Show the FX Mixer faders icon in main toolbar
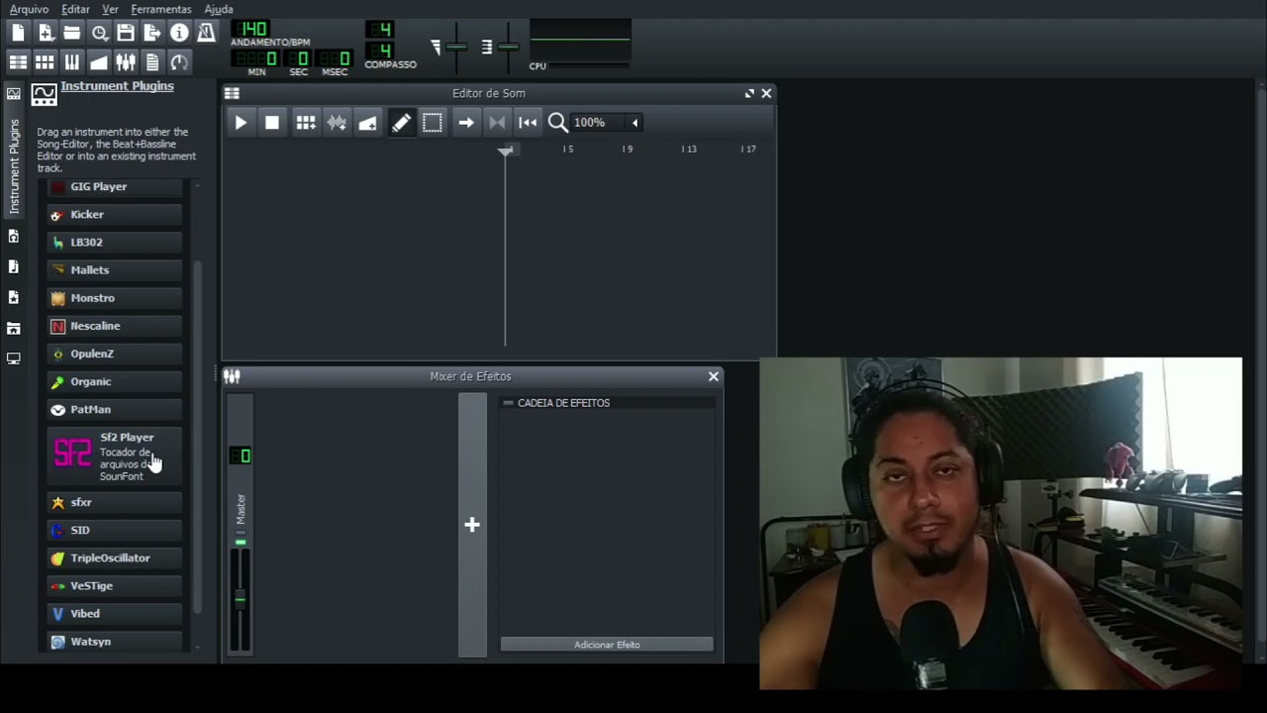 pos(126,62)
